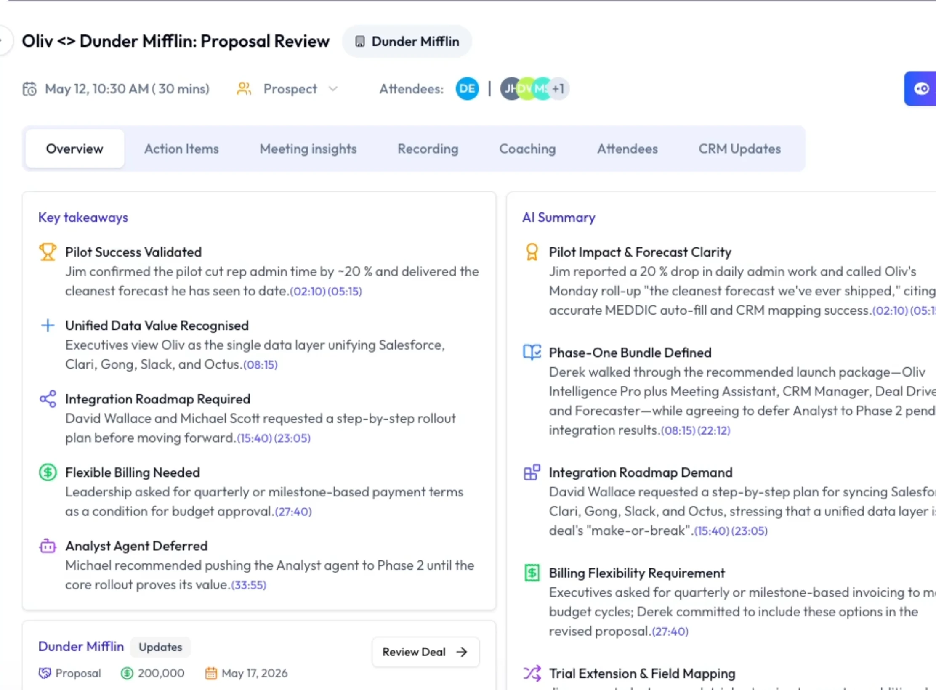The width and height of the screenshot is (936, 690).
Task: Click the AI Summary heading
Action: pyautogui.click(x=558, y=218)
